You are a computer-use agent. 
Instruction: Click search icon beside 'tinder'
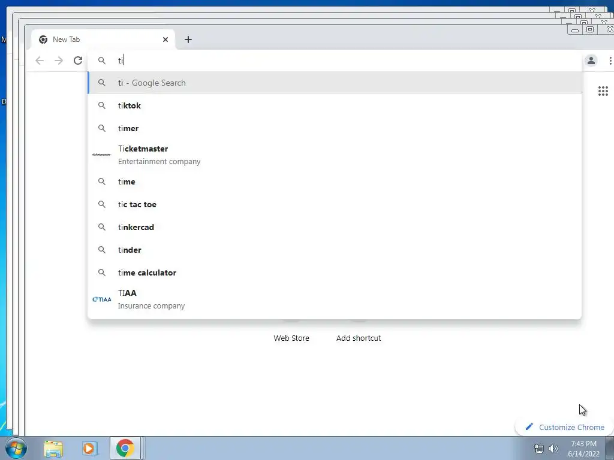pos(102,250)
